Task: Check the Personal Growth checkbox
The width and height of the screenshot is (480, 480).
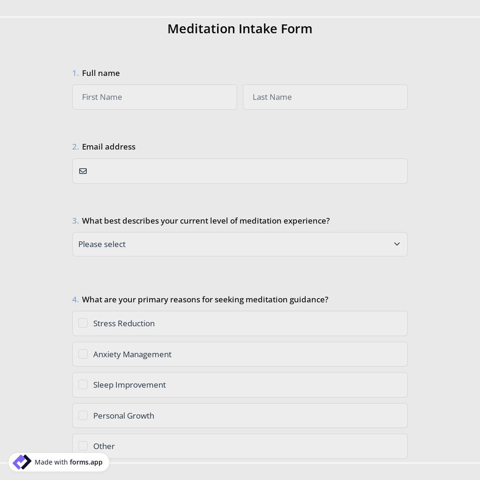Action: pos(83,415)
